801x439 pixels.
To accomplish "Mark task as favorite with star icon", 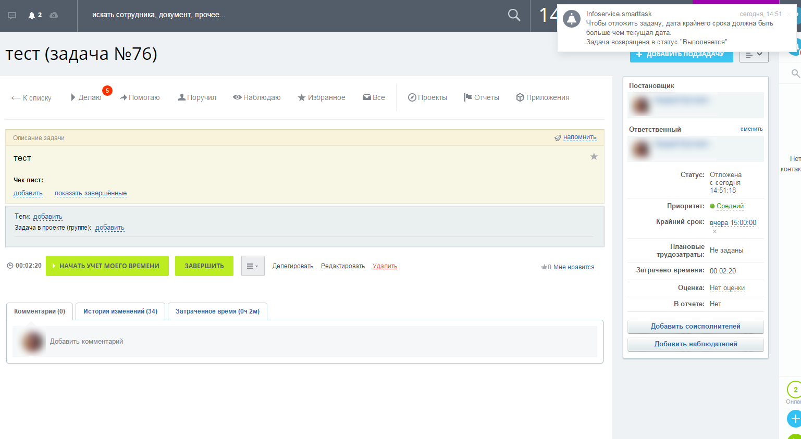I will [x=594, y=157].
